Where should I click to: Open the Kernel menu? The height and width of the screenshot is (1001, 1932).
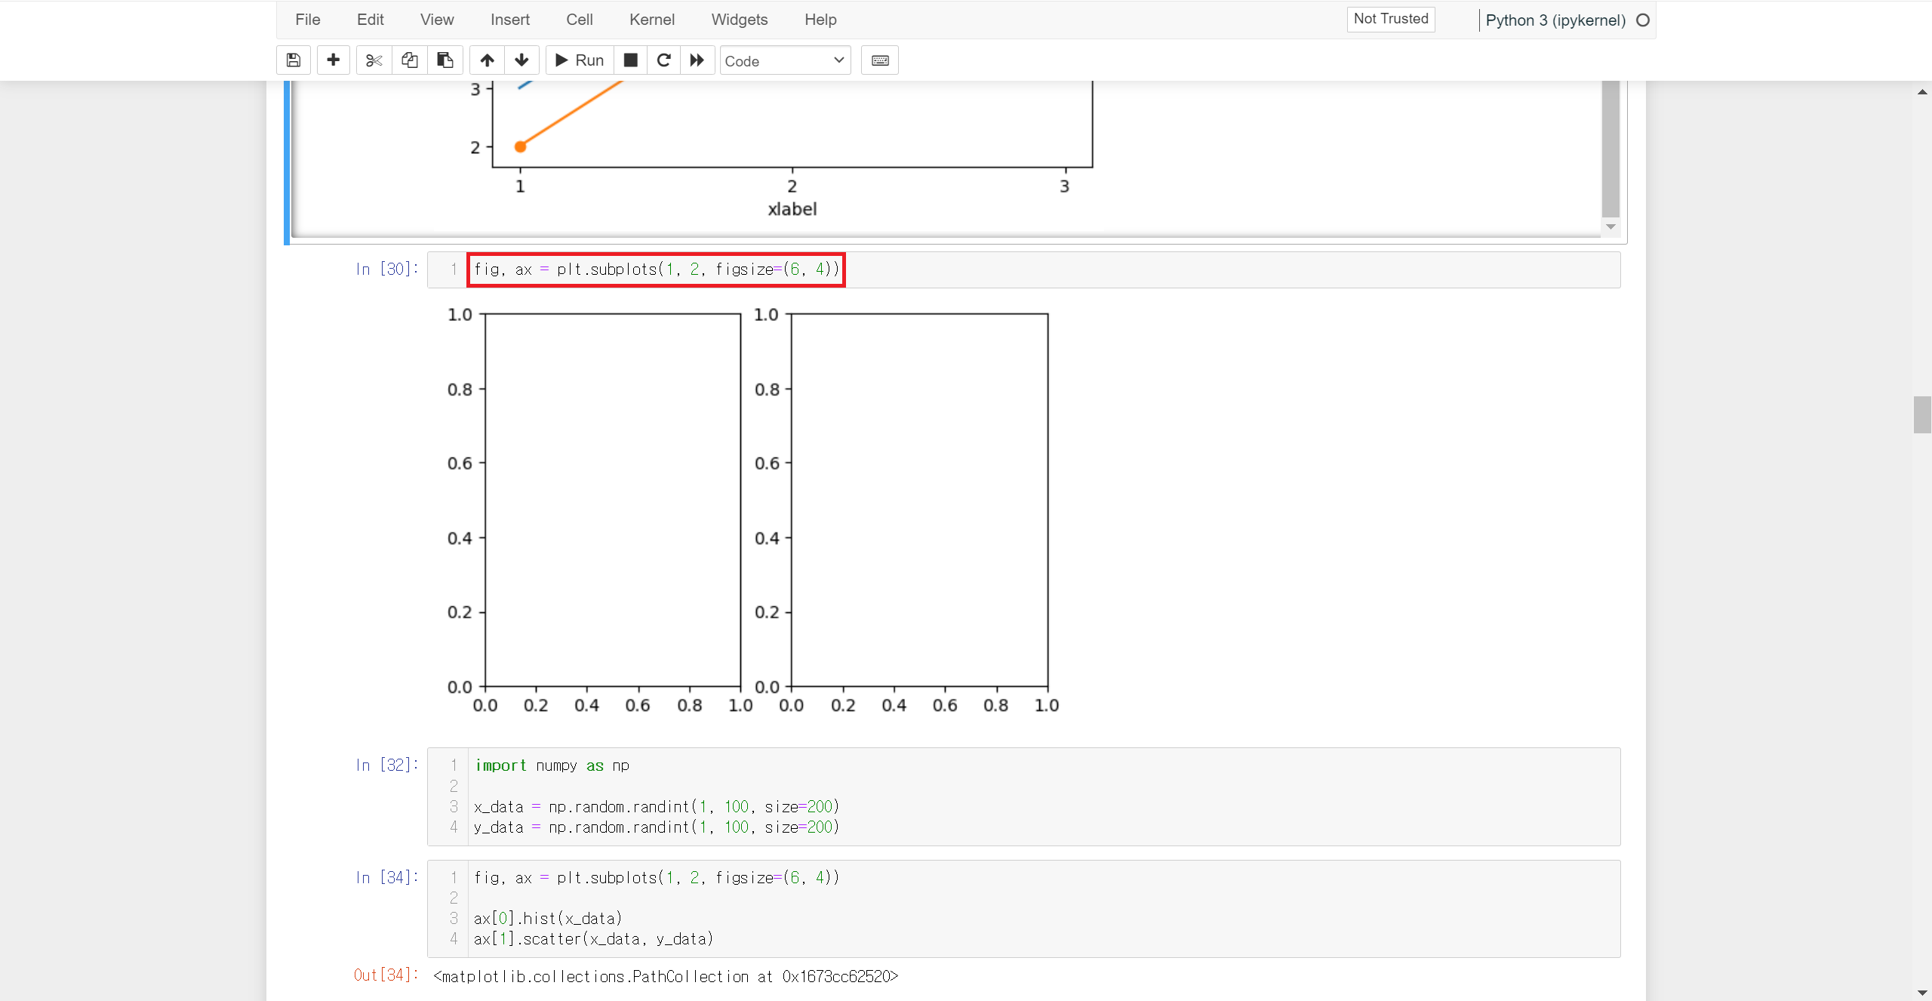(651, 20)
